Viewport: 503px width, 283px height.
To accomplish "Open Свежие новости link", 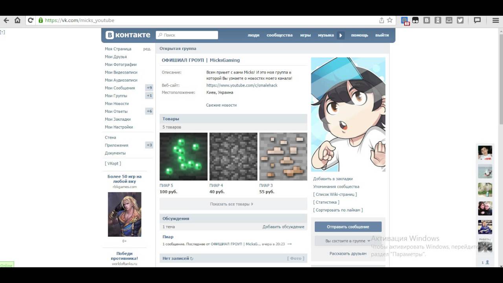I will click(x=221, y=105).
